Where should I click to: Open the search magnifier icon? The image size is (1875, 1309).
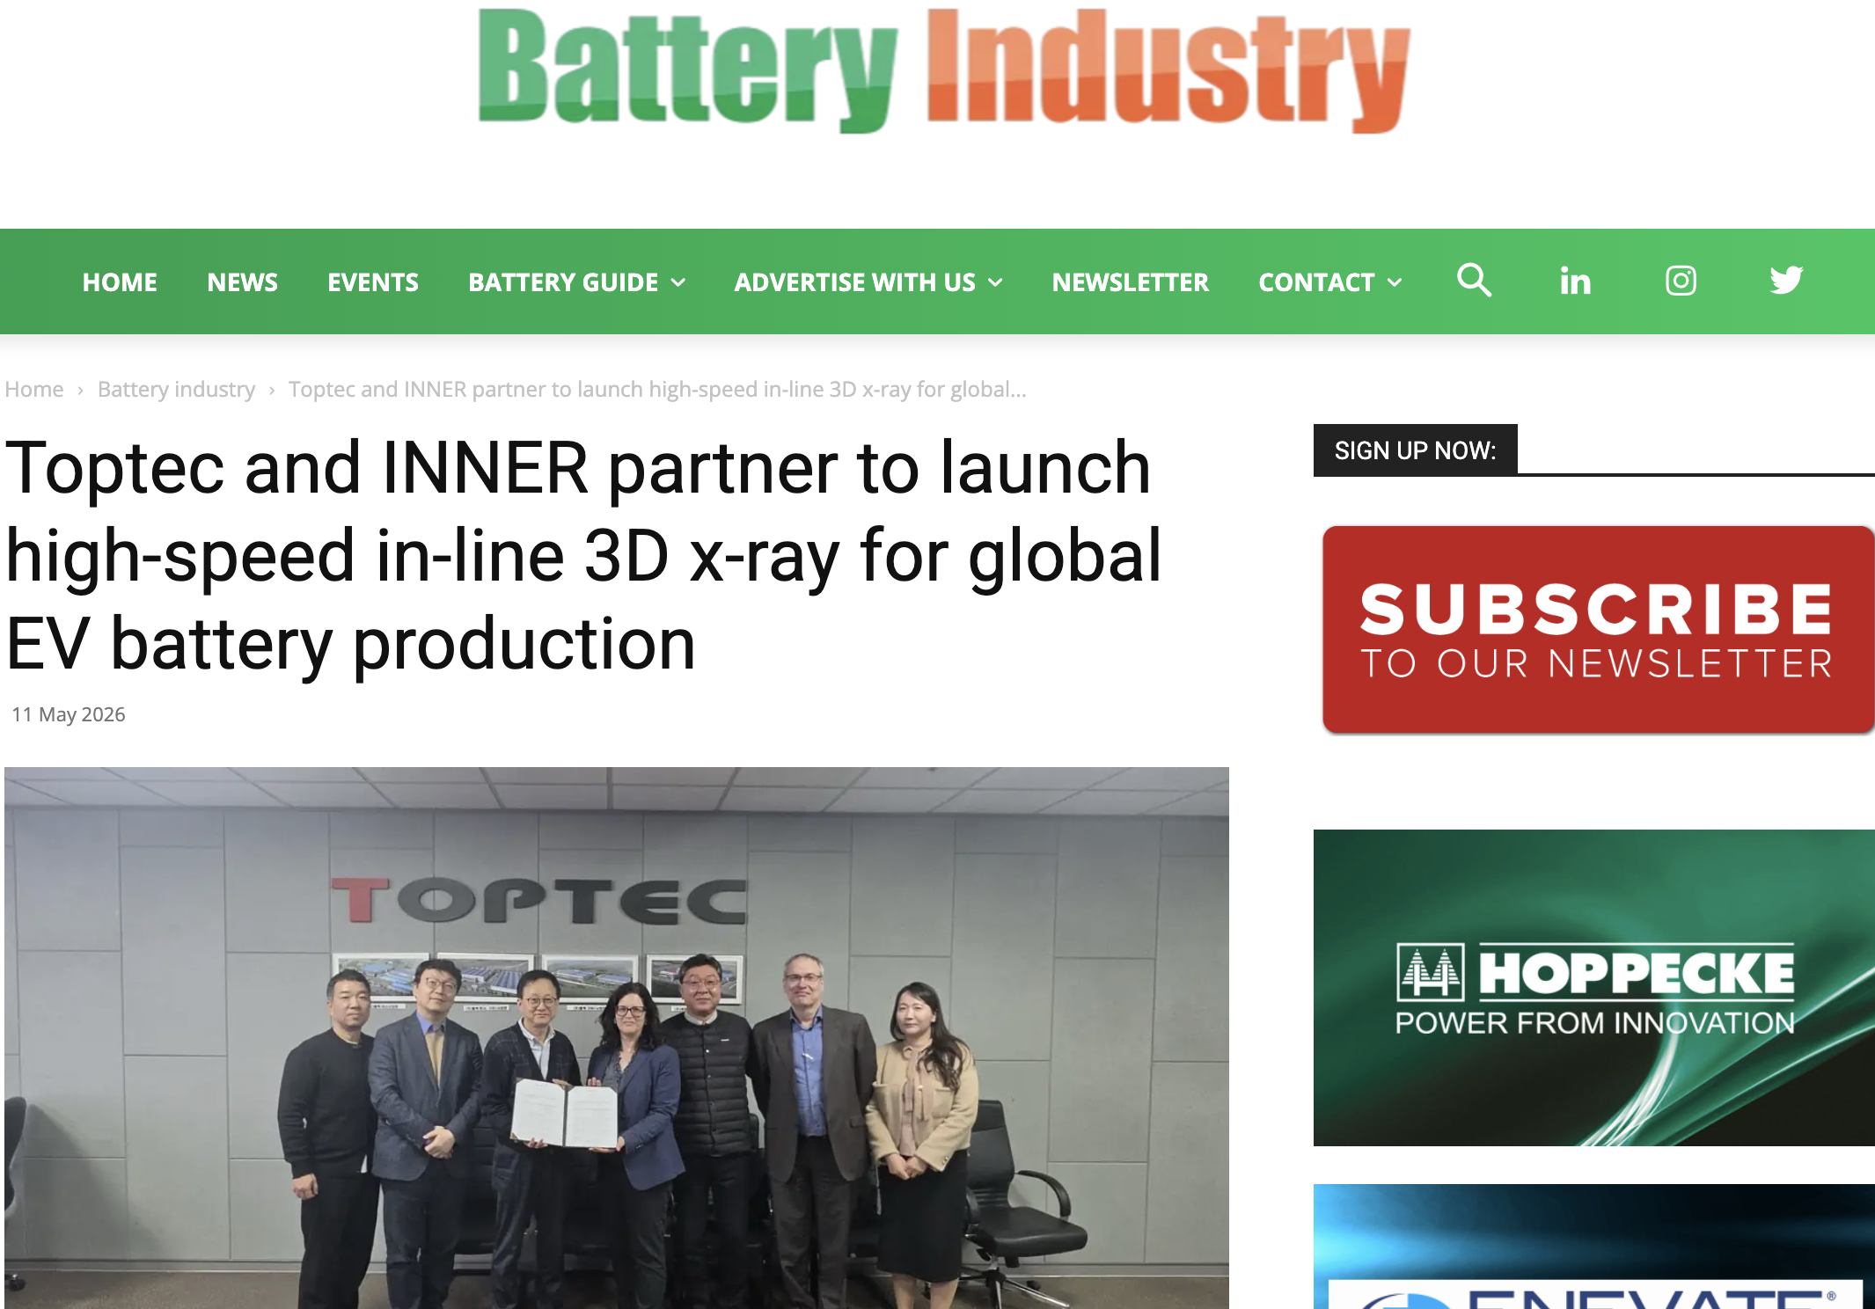(x=1474, y=281)
